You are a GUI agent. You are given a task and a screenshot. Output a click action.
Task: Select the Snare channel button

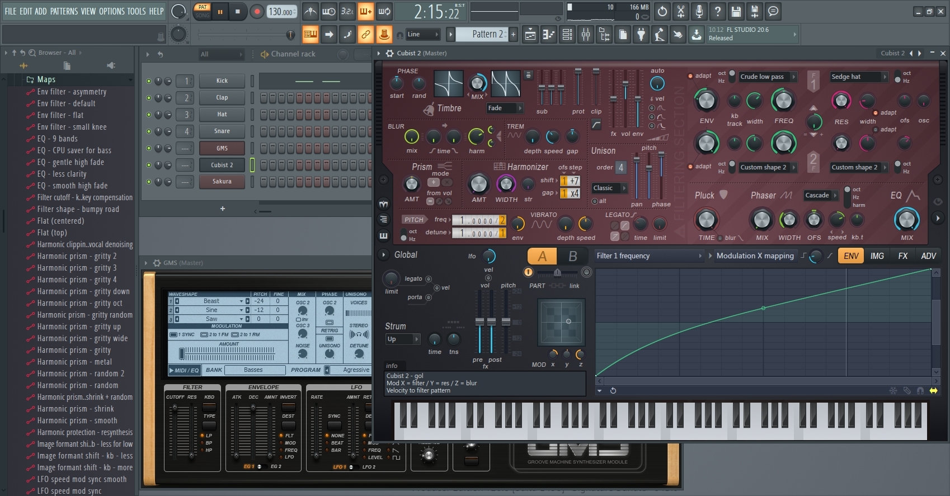coord(222,131)
